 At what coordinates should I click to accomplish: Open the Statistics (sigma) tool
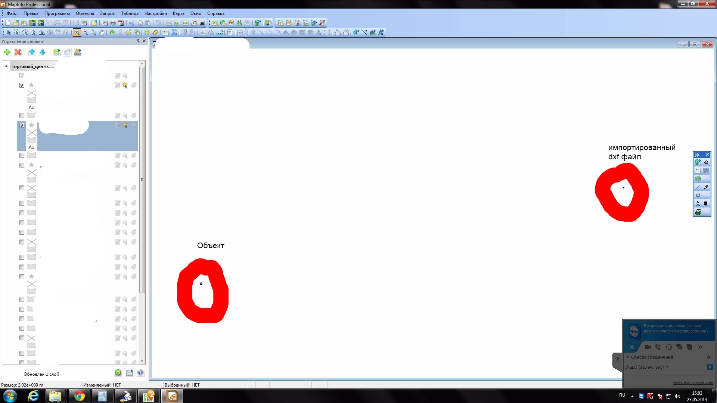coord(174,32)
